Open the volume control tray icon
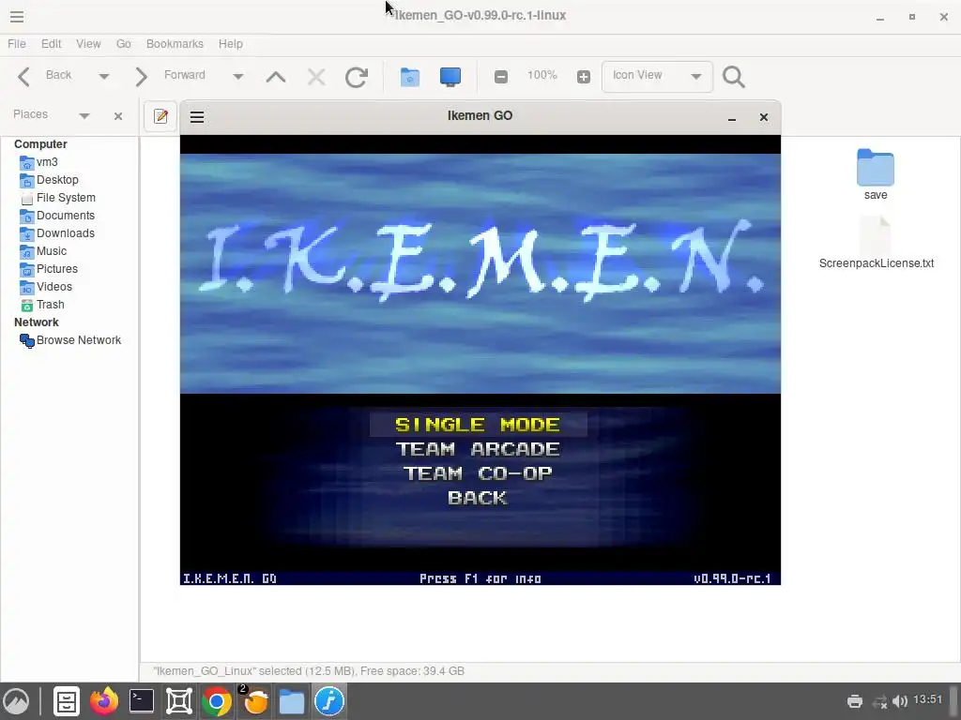 [900, 701]
